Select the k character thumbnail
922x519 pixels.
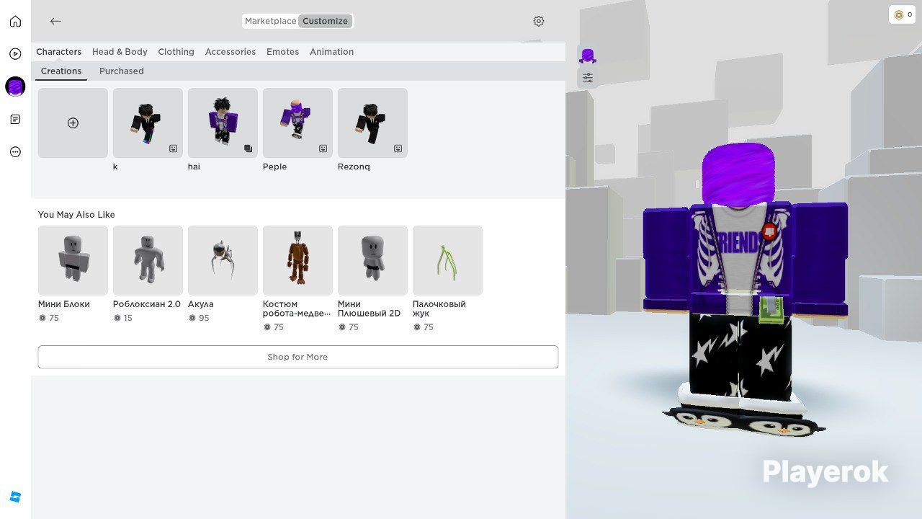click(148, 123)
